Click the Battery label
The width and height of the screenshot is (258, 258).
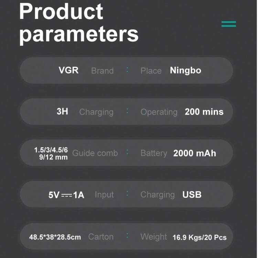[153, 153]
